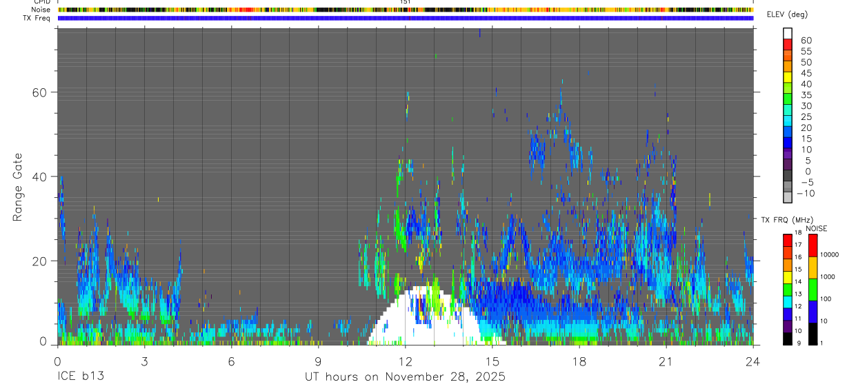Click the blue segment of the NOISE color bar

click(x=813, y=311)
